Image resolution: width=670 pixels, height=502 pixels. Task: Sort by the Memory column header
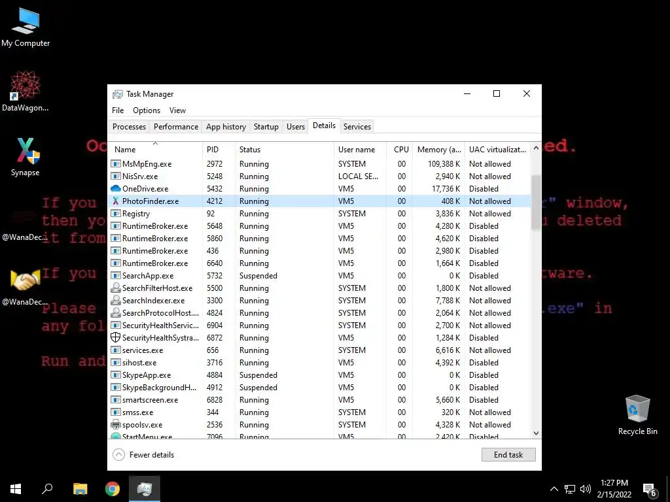point(438,150)
